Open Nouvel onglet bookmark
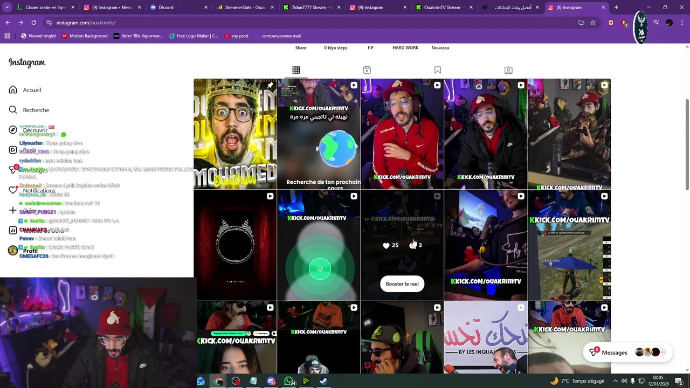The width and height of the screenshot is (690, 388). 38,36
